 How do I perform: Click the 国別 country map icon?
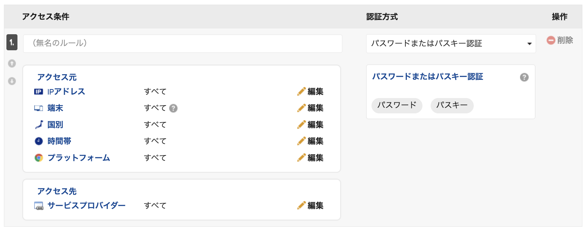pyautogui.click(x=39, y=124)
